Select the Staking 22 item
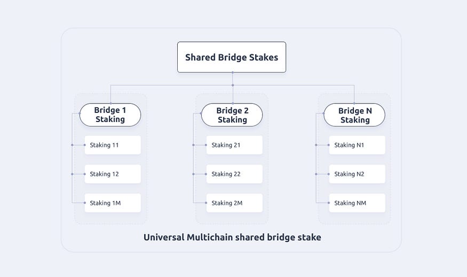The width and height of the screenshot is (467, 277). [x=234, y=174]
